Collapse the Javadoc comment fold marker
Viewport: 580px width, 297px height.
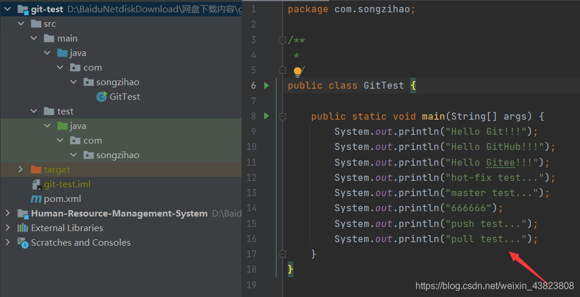[x=282, y=40]
